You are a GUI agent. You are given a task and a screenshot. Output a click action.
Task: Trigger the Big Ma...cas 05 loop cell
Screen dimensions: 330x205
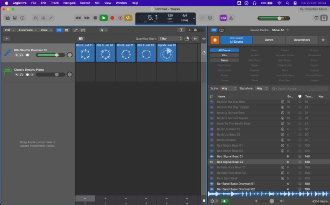pyautogui.click(x=167, y=53)
